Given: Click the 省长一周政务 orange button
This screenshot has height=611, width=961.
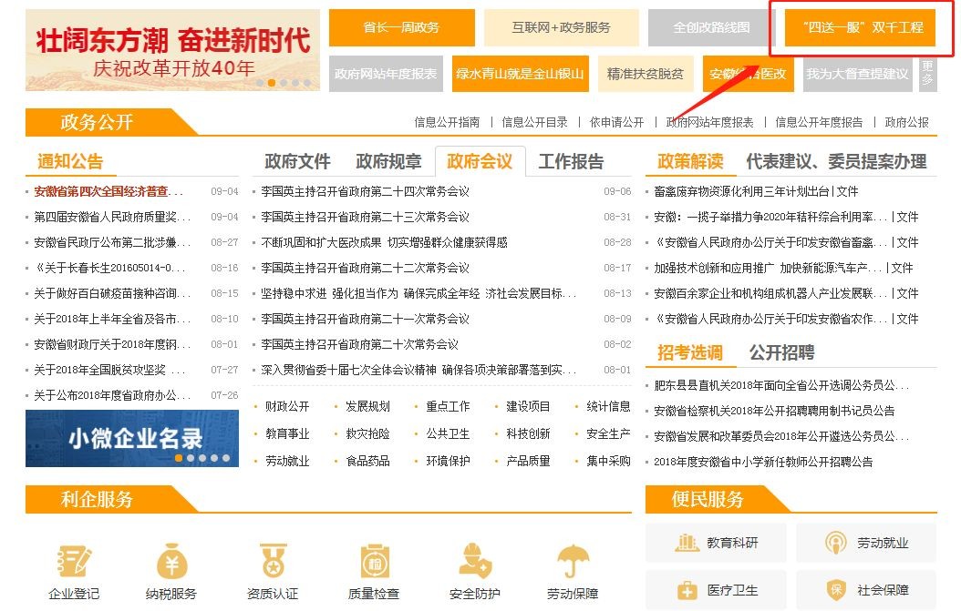Looking at the screenshot, I should click(x=401, y=27).
